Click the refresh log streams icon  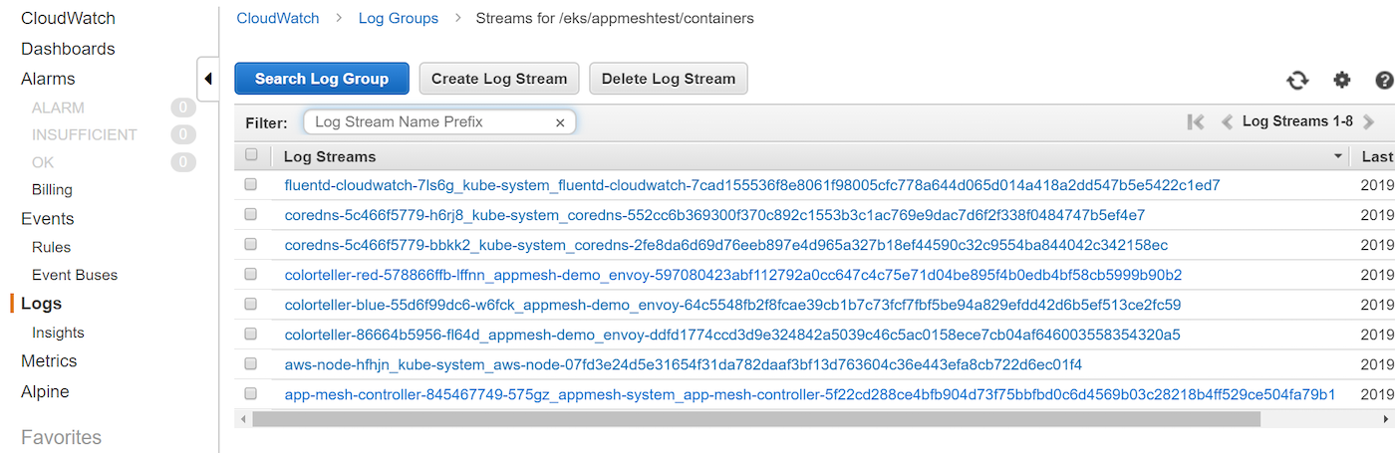pyautogui.click(x=1296, y=81)
